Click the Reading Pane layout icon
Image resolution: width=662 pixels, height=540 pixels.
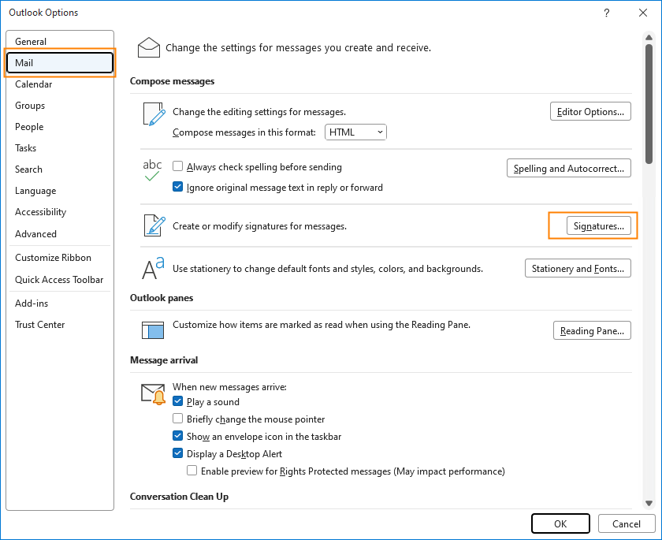click(153, 330)
